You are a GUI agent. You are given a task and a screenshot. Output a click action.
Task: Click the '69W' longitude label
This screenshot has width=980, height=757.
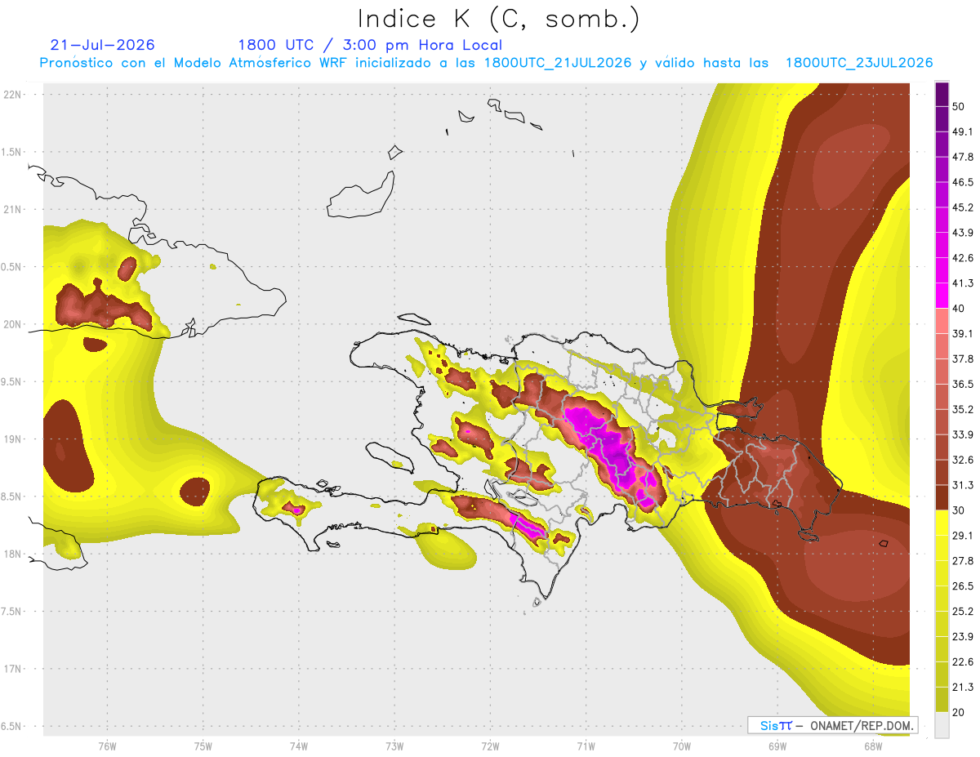click(777, 746)
